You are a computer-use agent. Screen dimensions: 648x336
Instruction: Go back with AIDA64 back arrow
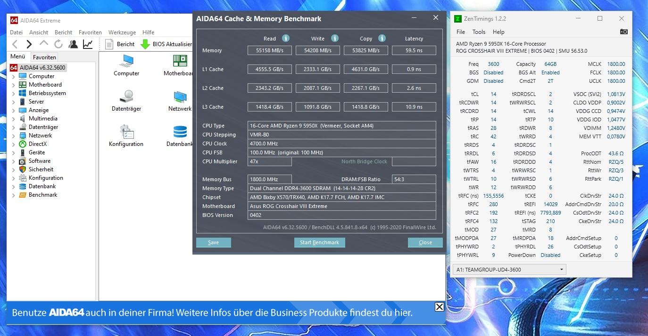coord(15,44)
